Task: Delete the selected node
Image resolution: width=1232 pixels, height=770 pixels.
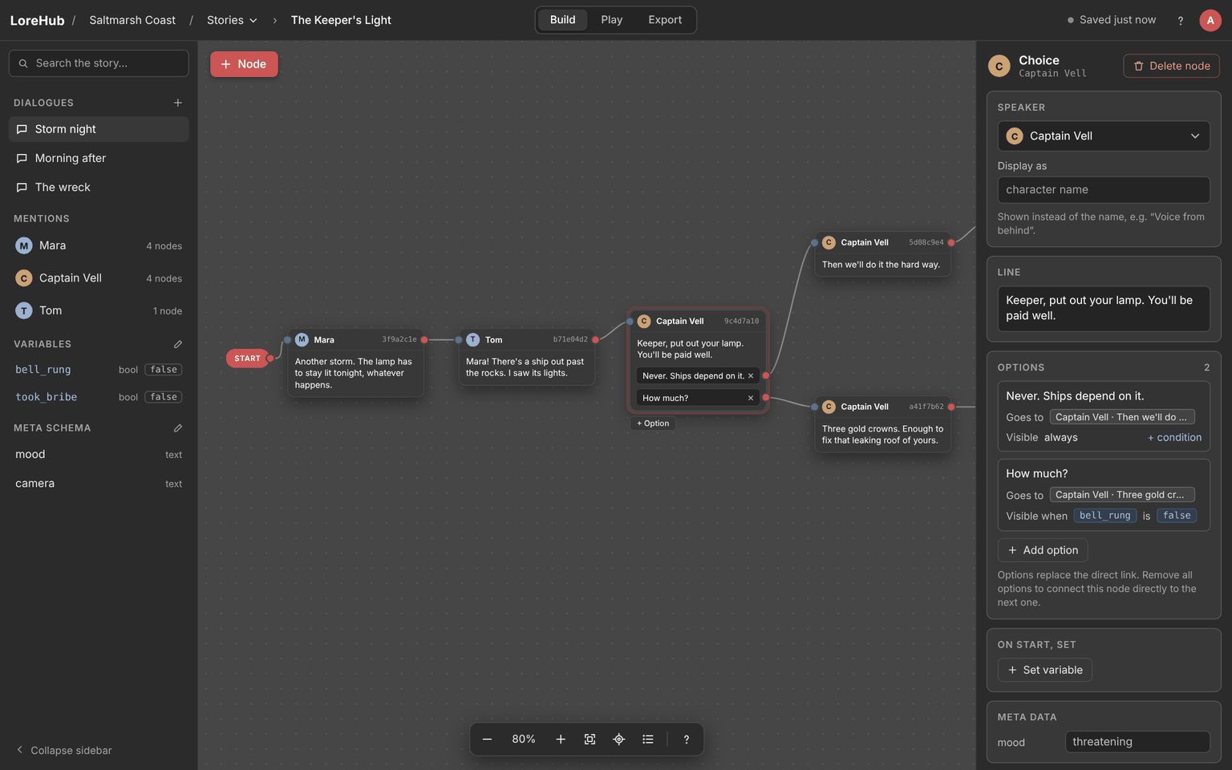Action: (1172, 66)
